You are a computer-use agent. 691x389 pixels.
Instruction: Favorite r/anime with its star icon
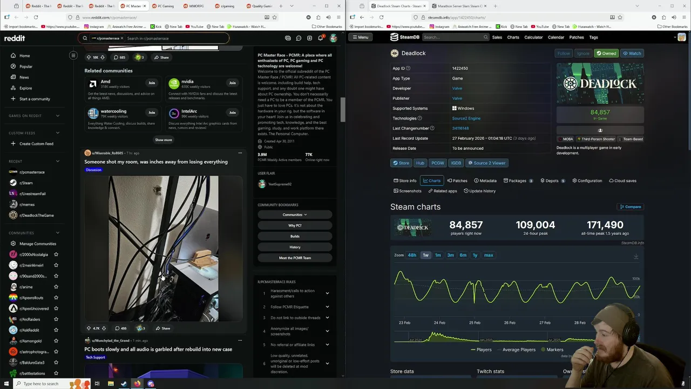pos(56,287)
